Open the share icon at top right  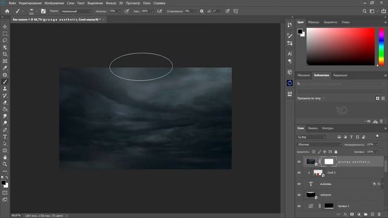click(x=383, y=11)
